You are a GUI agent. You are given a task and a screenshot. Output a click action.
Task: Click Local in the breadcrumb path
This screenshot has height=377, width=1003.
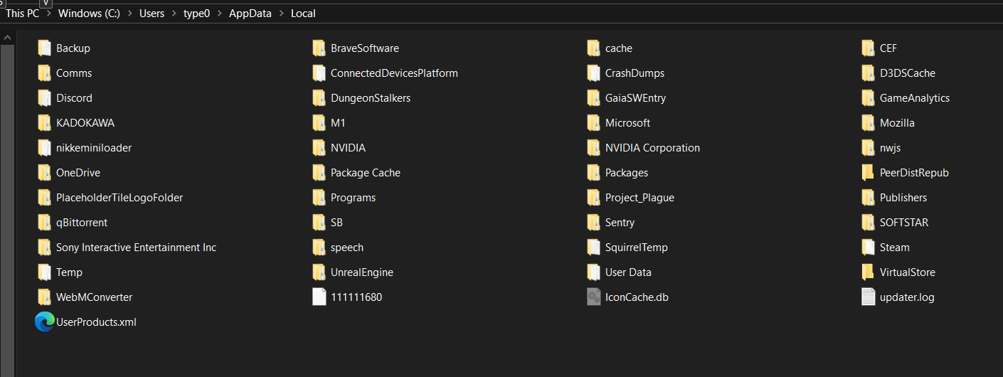pos(303,14)
